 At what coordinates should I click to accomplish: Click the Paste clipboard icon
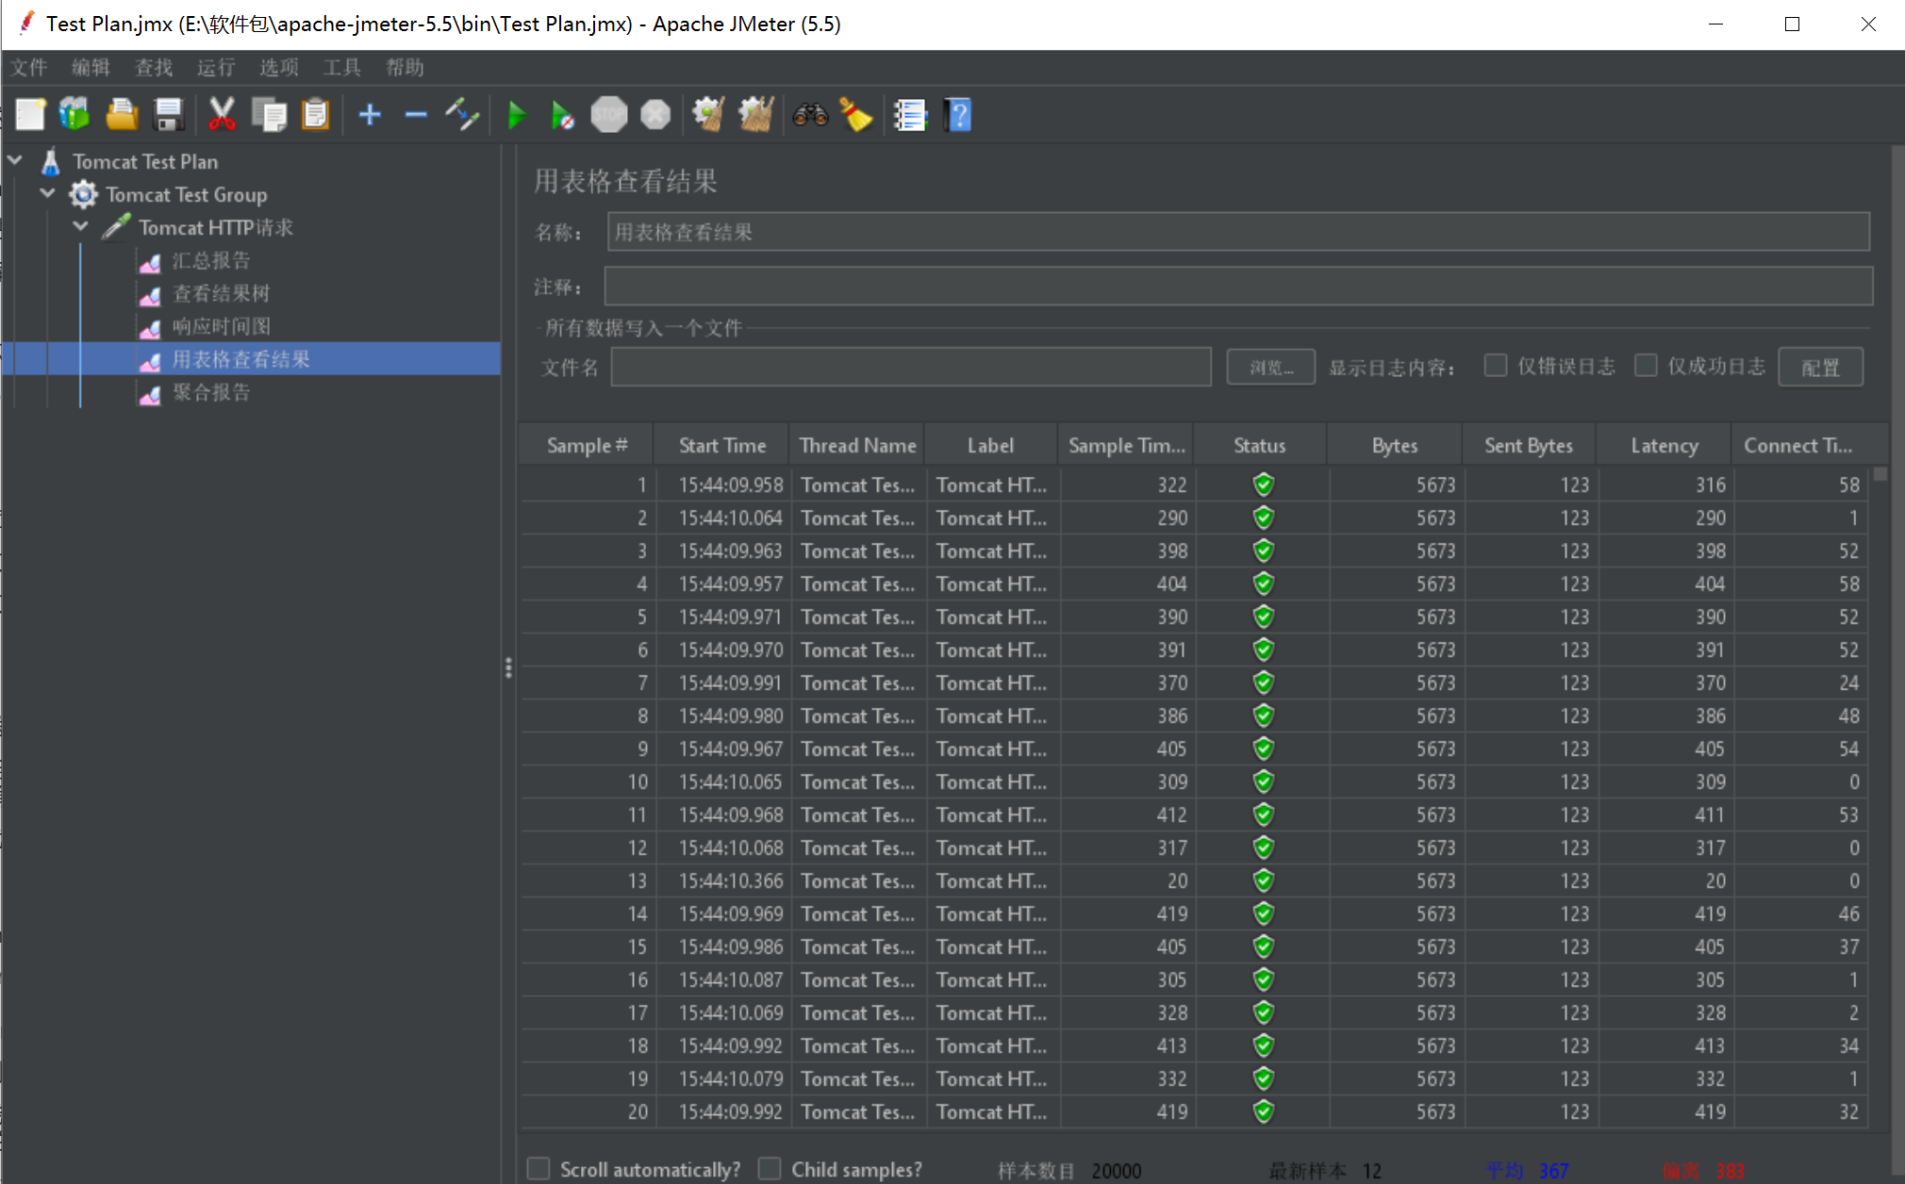click(x=315, y=115)
